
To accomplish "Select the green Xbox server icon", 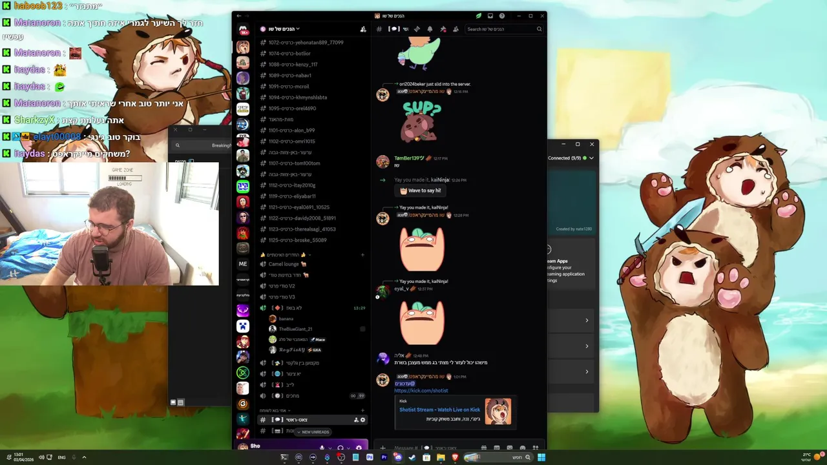I will 243,373.
